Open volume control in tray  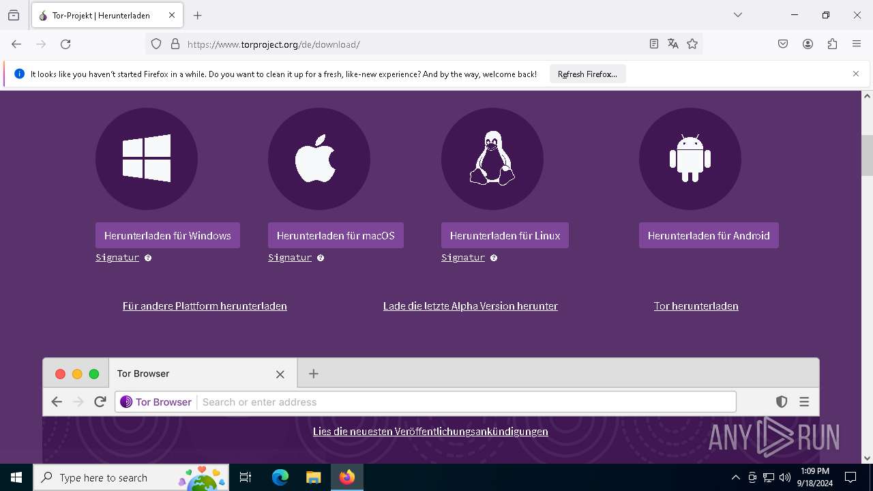point(785,477)
